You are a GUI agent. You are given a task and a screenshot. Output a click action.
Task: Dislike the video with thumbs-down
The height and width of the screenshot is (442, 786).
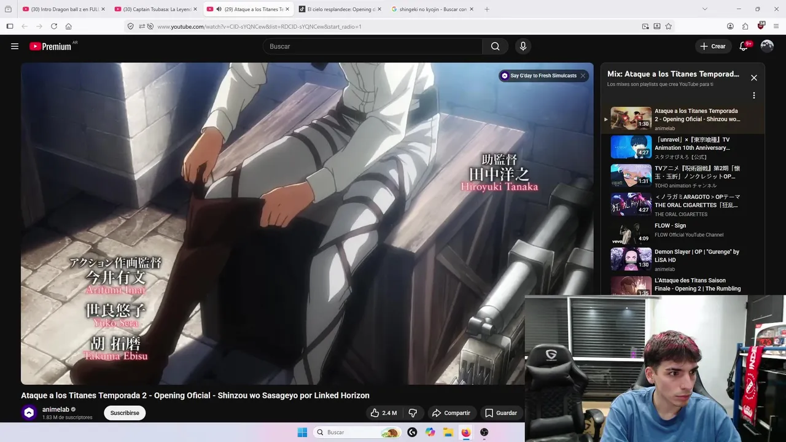[413, 413]
